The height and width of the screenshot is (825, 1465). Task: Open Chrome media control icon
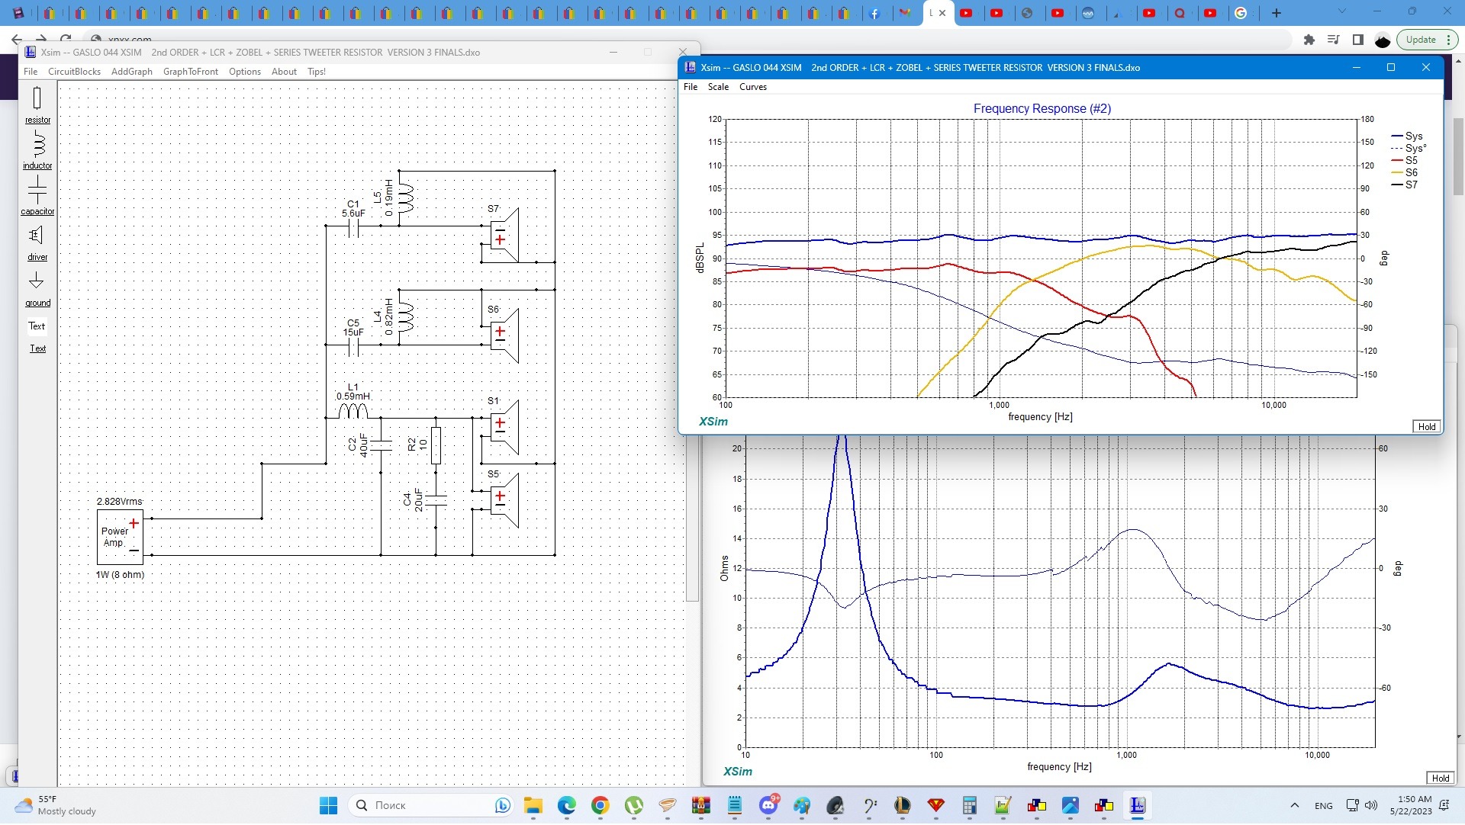point(1334,40)
